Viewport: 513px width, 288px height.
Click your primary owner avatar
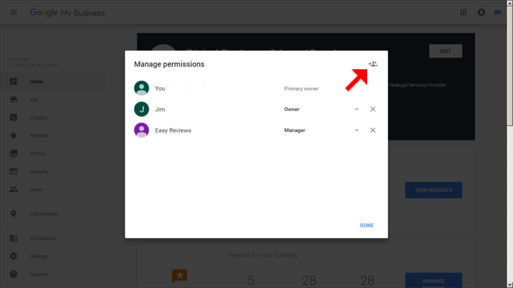(x=141, y=88)
